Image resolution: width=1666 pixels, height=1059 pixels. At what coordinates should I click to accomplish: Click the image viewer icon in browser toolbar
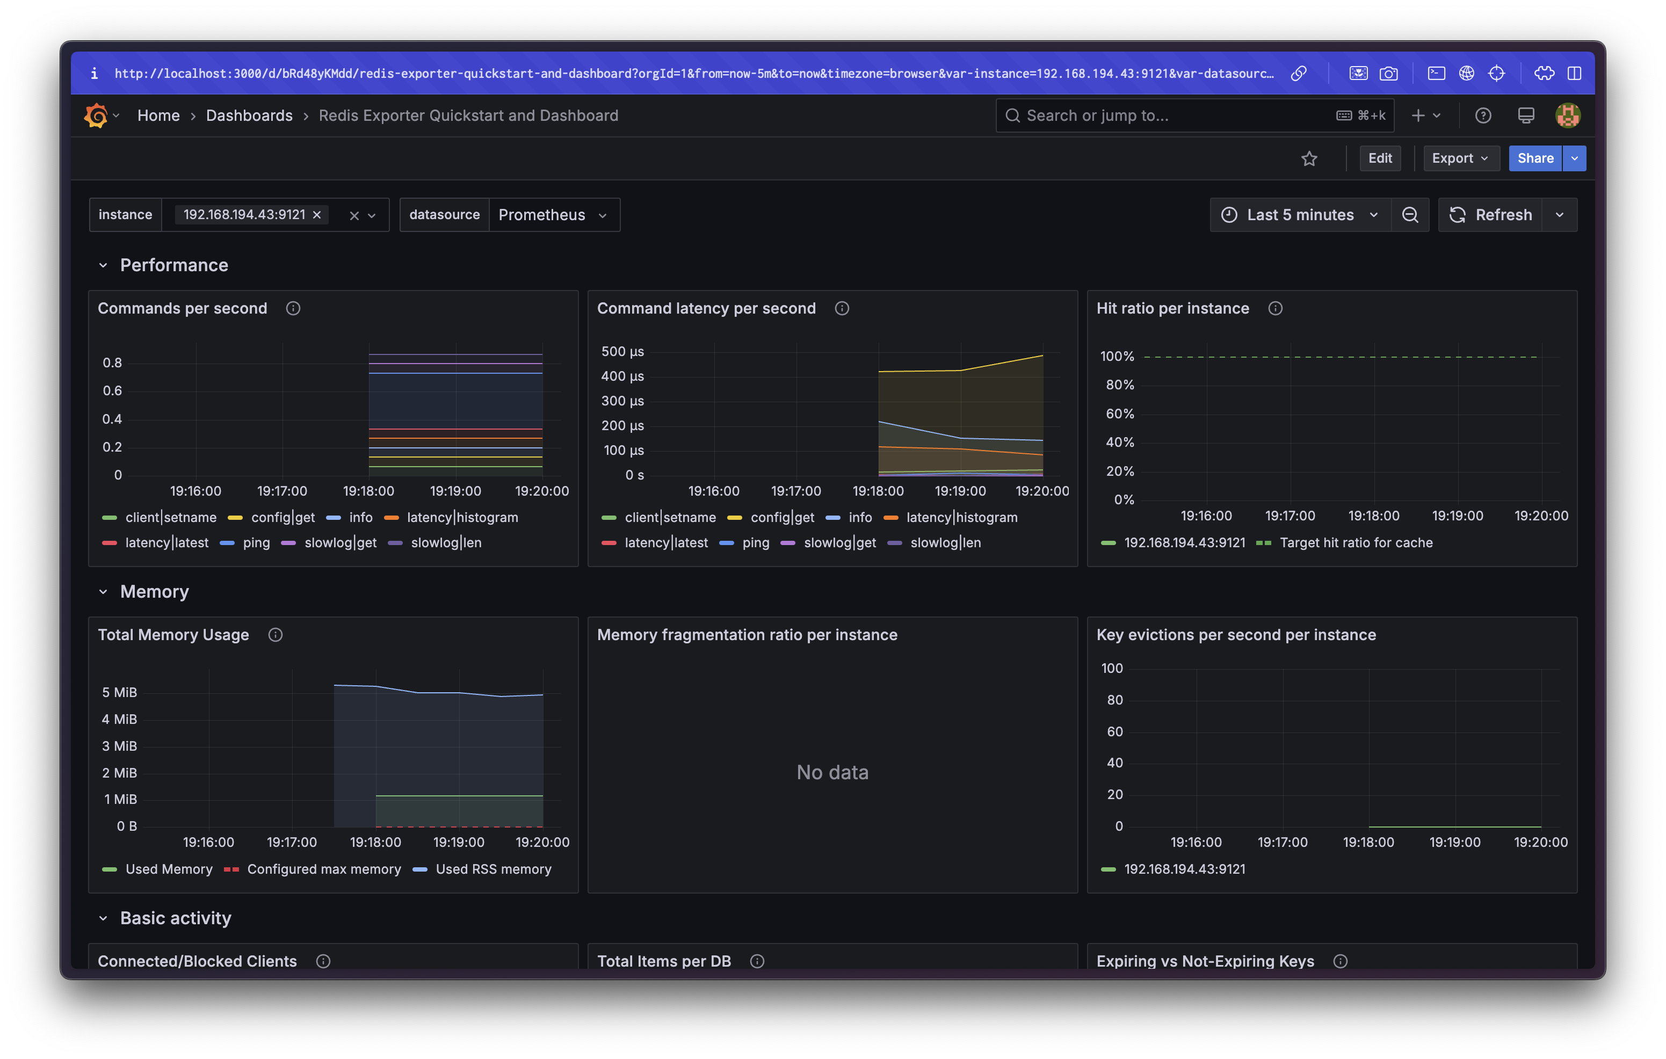(x=1358, y=74)
